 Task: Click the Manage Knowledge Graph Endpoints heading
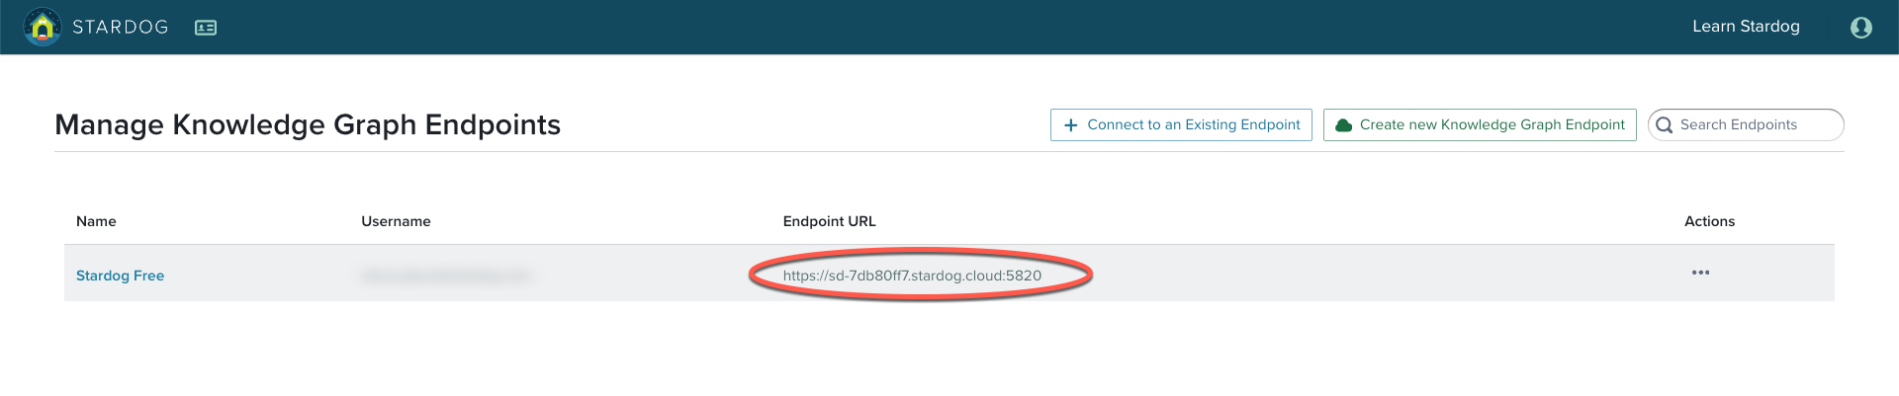click(308, 124)
